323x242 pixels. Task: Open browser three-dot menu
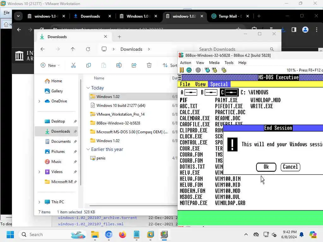[317, 30]
